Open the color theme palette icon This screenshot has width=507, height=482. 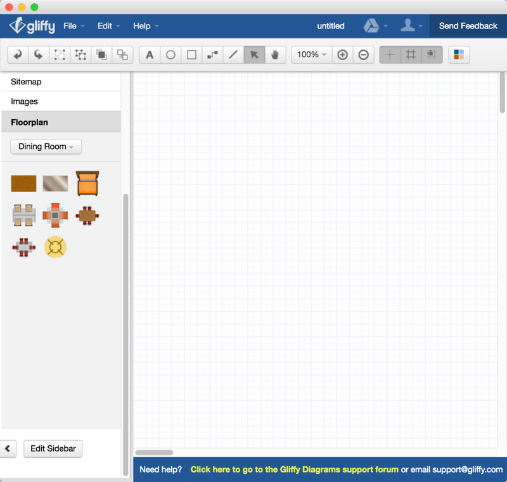pos(459,55)
